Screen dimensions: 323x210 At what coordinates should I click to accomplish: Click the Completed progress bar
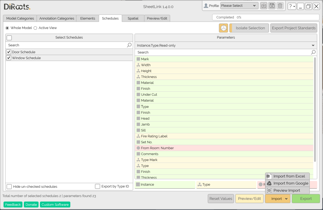coord(265,17)
